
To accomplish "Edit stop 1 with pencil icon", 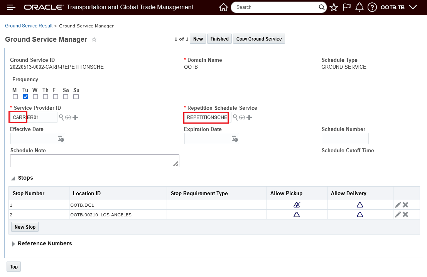I will point(398,205).
